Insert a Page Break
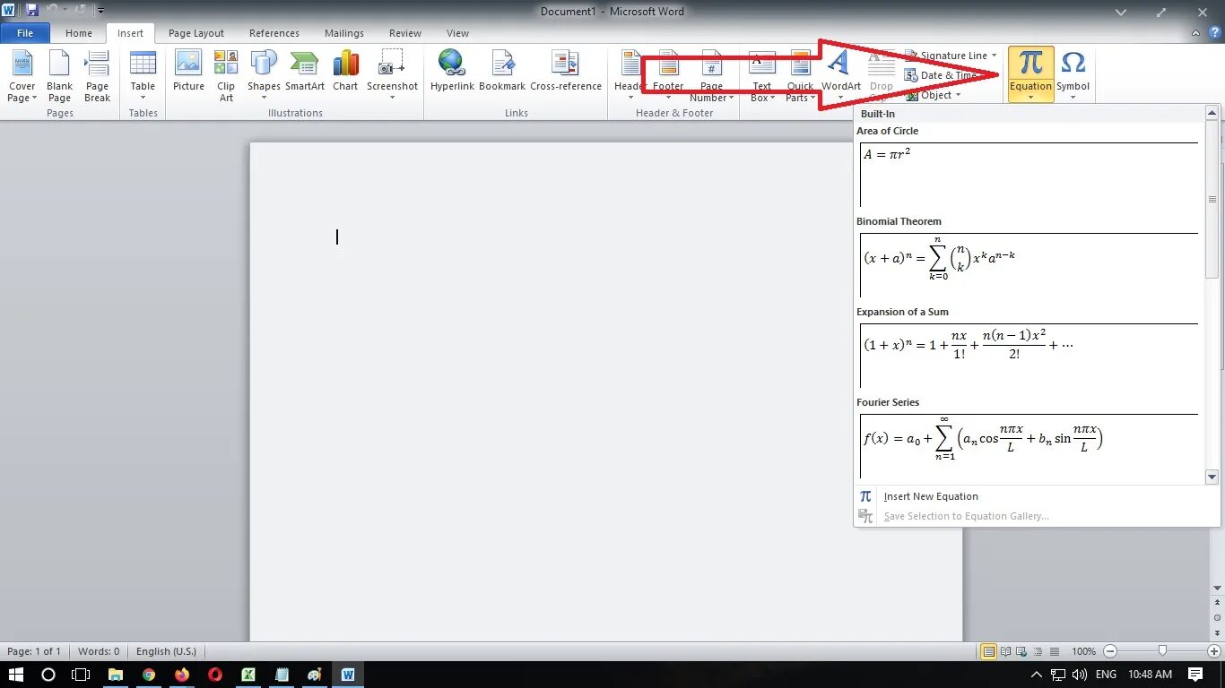 (97, 76)
